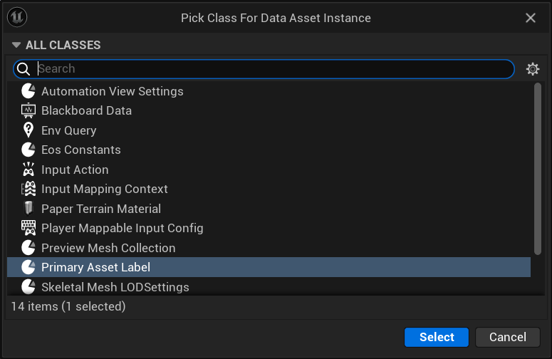This screenshot has height=359, width=552.
Task: Click the Blackboard Data icon
Action: (28, 110)
